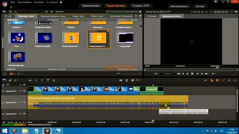The height and width of the screenshot is (134, 239).
Task: Select the Рулон киноплёнки transition thumbnail
Action: click(71, 38)
